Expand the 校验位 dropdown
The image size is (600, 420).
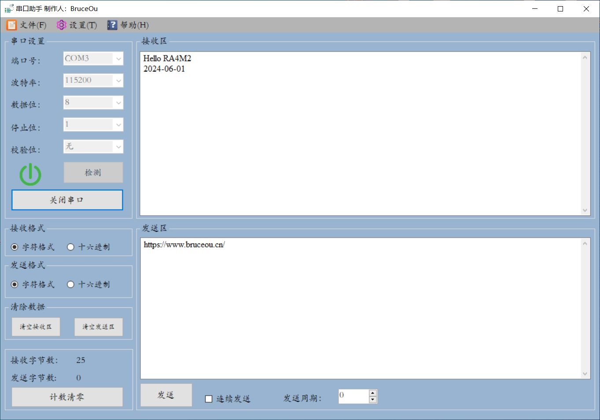point(118,147)
